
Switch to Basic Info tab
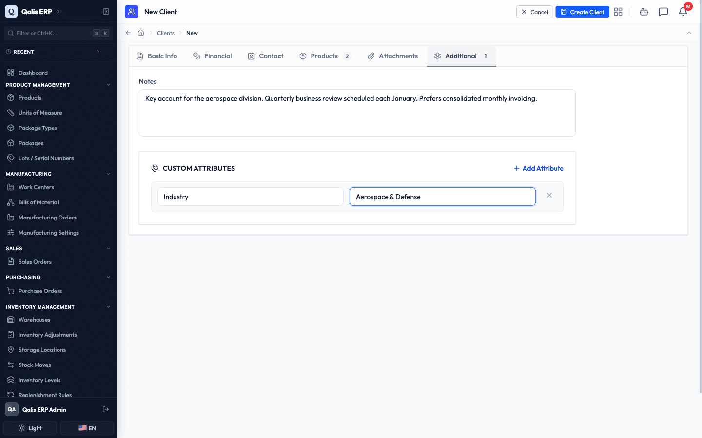(x=157, y=56)
